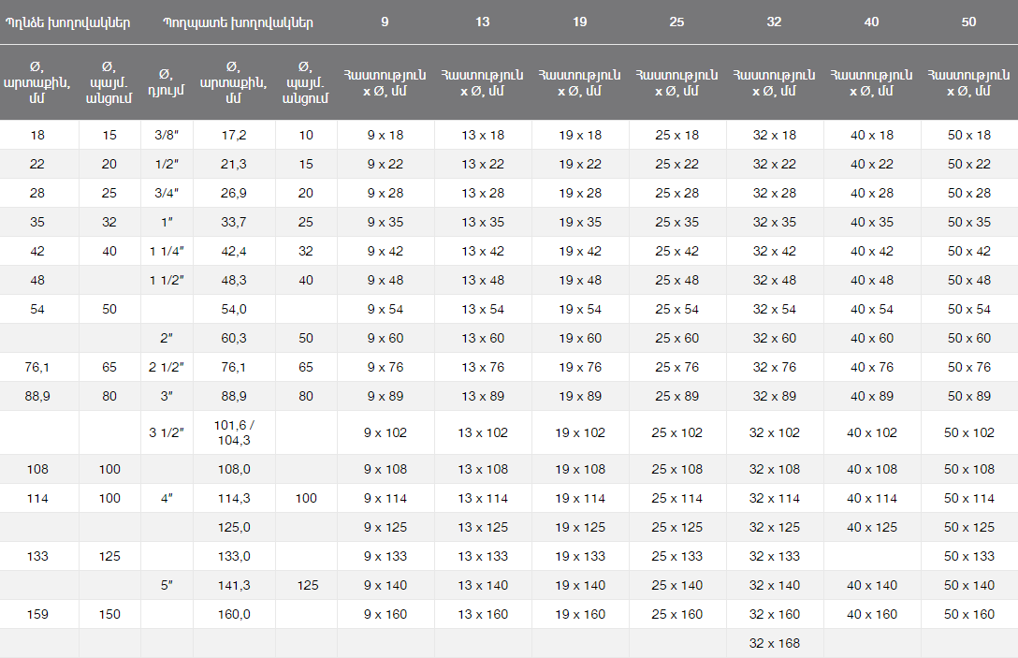This screenshot has width=1018, height=658.
Task: Click the column header labeled 19
Action: click(580, 22)
